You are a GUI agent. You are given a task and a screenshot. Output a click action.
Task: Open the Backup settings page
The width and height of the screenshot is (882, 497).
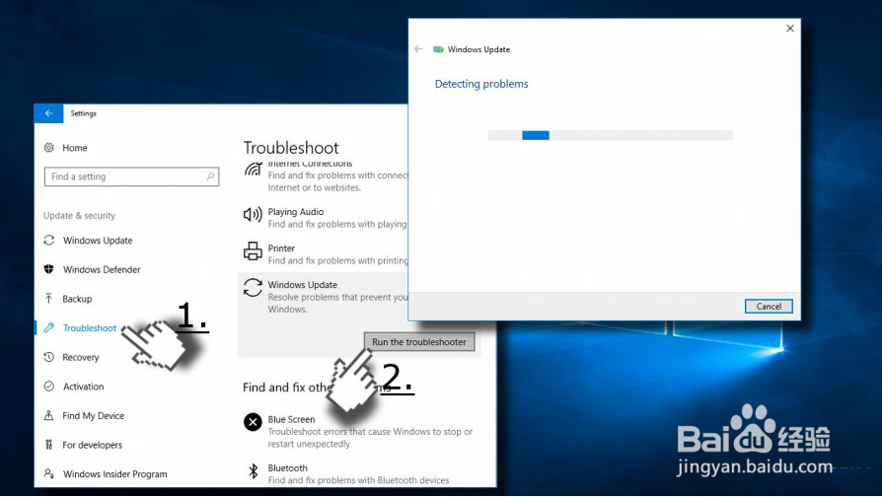pyautogui.click(x=77, y=299)
